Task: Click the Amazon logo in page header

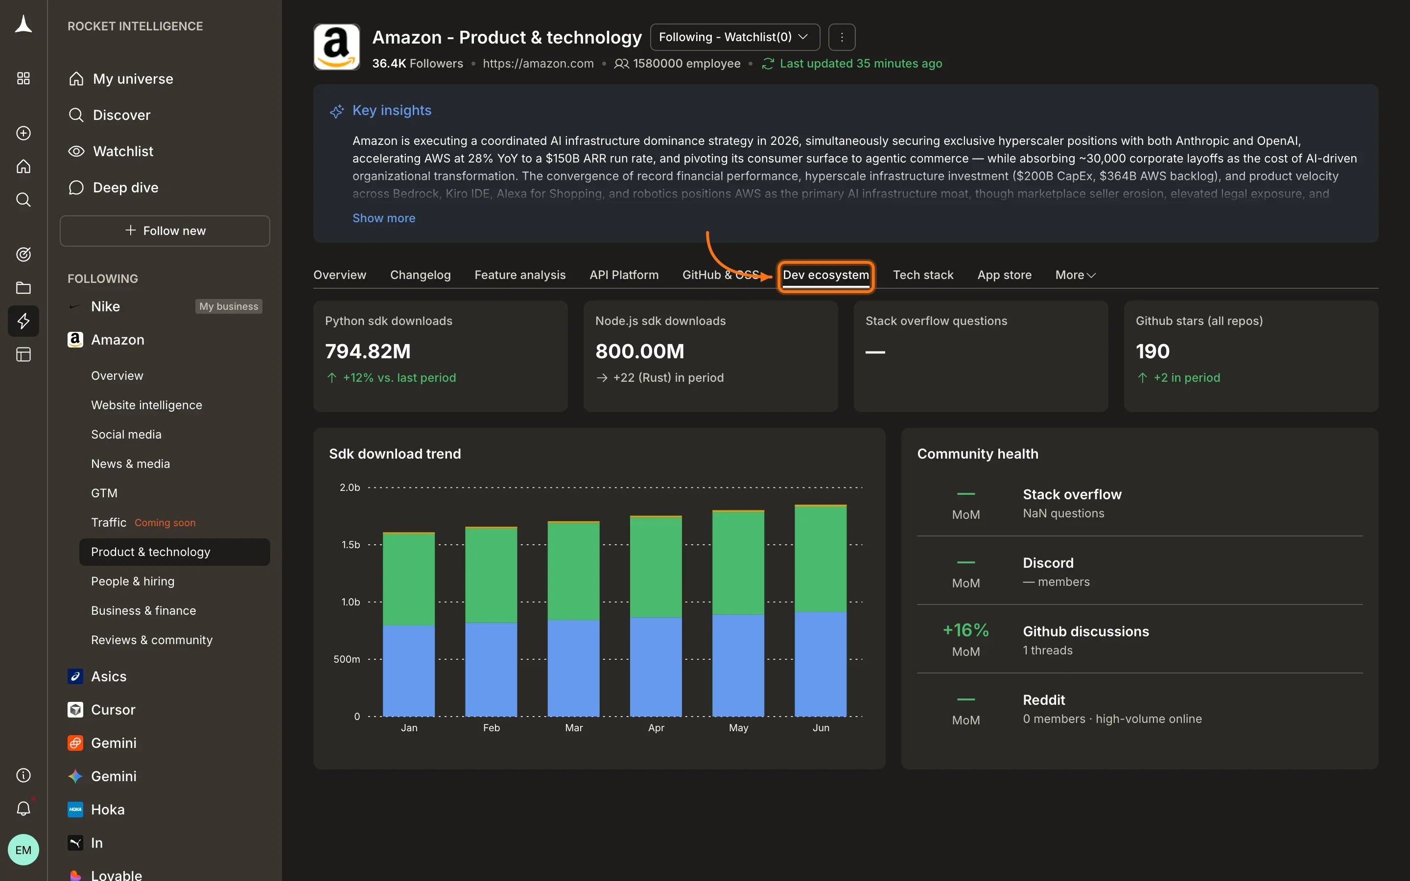Action: coord(337,47)
